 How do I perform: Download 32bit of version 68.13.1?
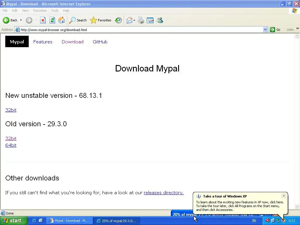tap(11, 110)
